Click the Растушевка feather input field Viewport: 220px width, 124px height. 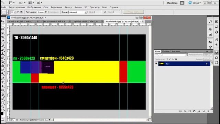41,12
